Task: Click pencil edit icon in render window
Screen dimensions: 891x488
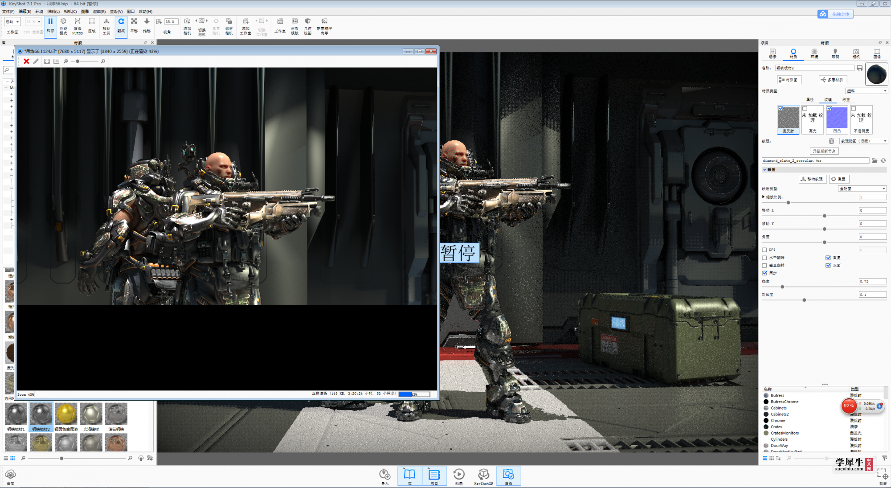Action: point(36,61)
